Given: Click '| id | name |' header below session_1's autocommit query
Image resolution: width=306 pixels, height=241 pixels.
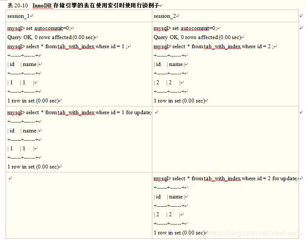Looking at the screenshot, I should (23, 64).
